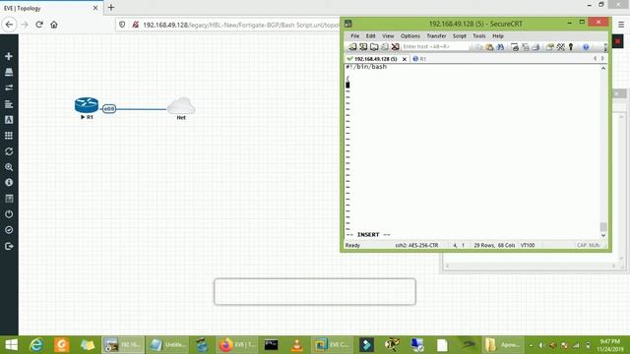Open SecureCRT Transfer menu

click(x=436, y=36)
